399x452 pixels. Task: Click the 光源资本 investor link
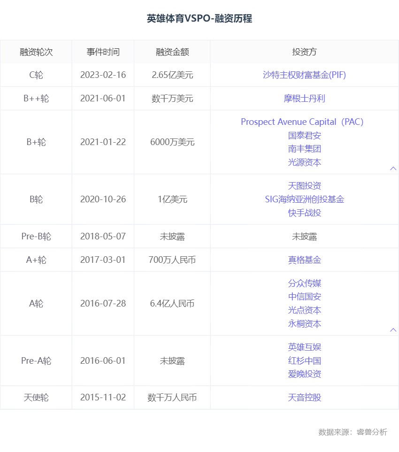(305, 162)
